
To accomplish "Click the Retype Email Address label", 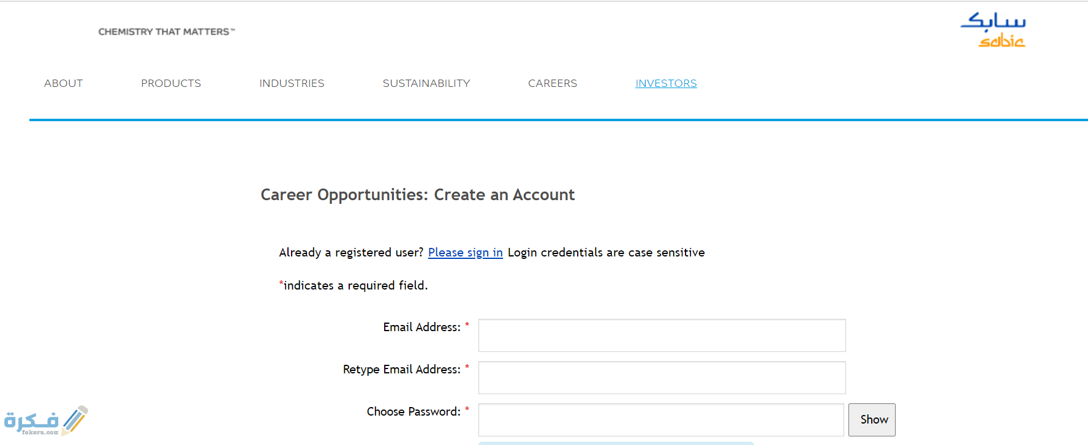I will coord(401,370).
